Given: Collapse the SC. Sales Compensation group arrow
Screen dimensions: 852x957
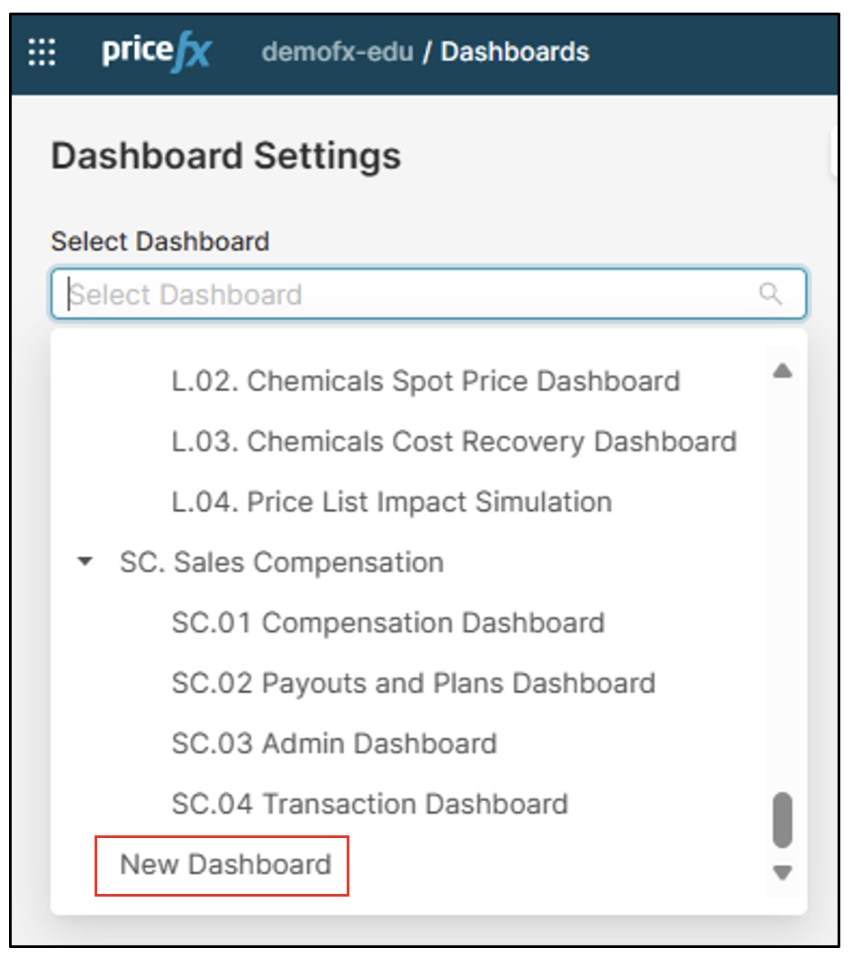Looking at the screenshot, I should click(86, 562).
